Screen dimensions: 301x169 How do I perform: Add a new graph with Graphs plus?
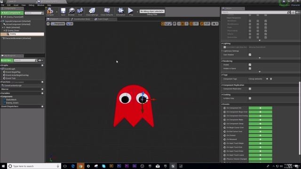42,65
